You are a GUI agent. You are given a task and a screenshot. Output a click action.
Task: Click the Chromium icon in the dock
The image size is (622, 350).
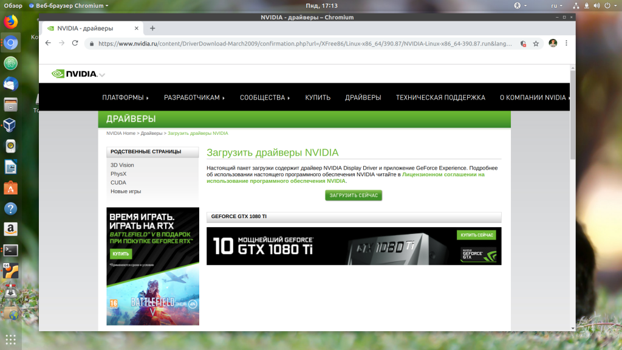(x=11, y=43)
